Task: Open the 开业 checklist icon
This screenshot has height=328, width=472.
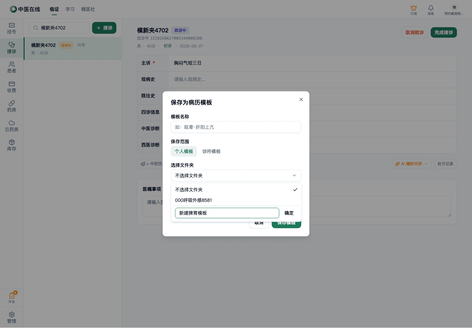Action: pos(12,296)
